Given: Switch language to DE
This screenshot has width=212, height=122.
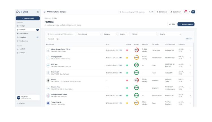Looking at the screenshot, I should [190, 12].
